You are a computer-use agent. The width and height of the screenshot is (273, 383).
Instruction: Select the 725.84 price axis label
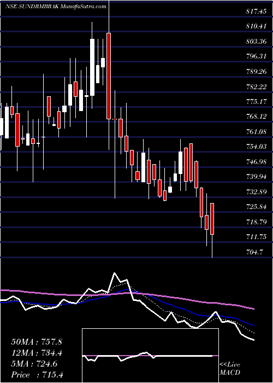(256, 207)
